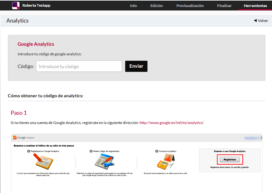272x193 pixels.
Task: Click the Volver back arrow icon
Action: pyautogui.click(x=255, y=20)
